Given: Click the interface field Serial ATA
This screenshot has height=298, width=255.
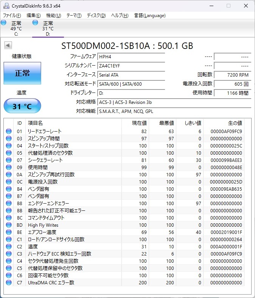Looking at the screenshot, I should 131,75.
